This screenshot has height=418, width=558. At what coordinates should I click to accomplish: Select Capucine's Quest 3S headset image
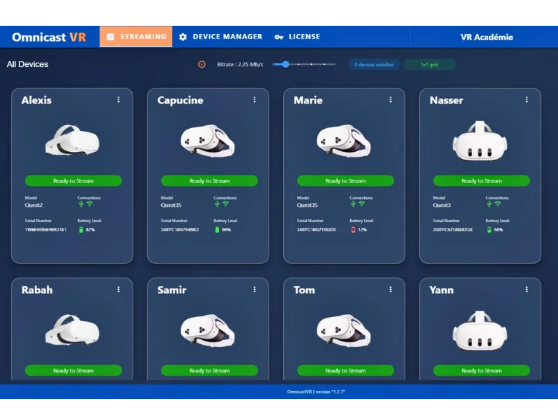click(x=208, y=141)
